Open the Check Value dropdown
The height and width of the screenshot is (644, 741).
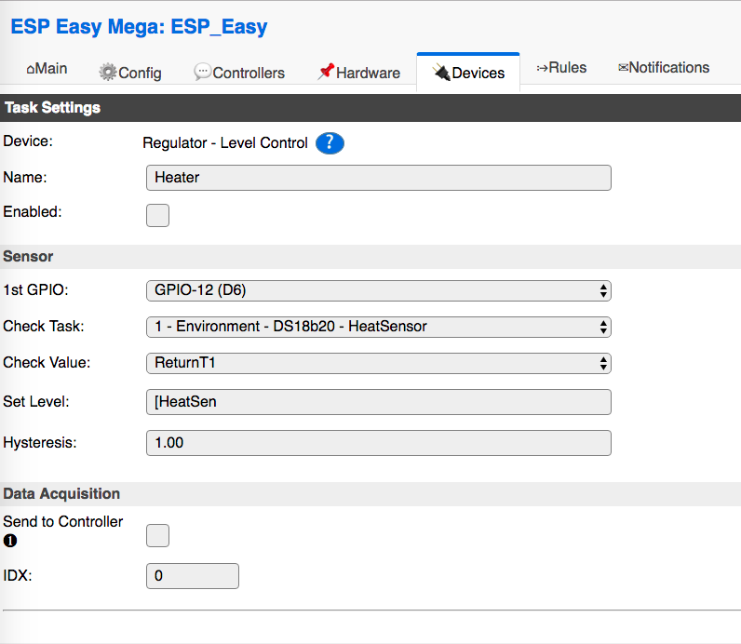379,363
